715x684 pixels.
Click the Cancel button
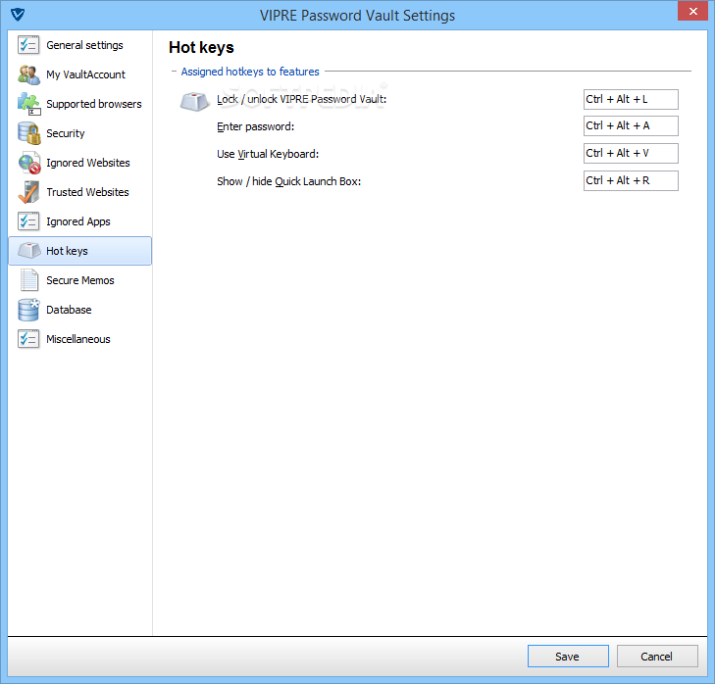(656, 657)
